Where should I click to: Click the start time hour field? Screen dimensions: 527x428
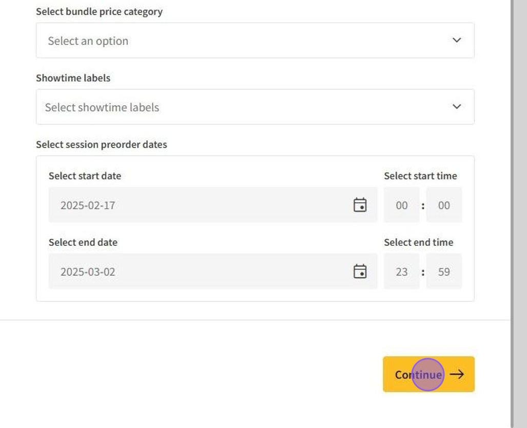(x=401, y=205)
